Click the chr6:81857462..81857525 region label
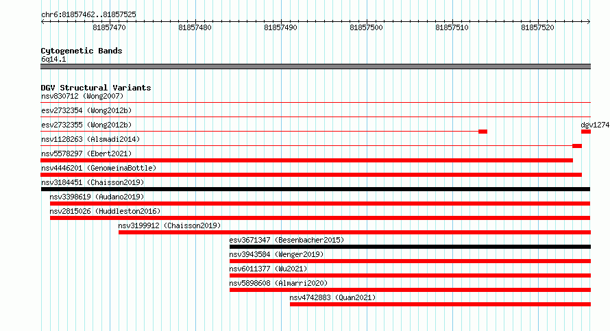This screenshot has width=610, height=331. click(x=88, y=15)
